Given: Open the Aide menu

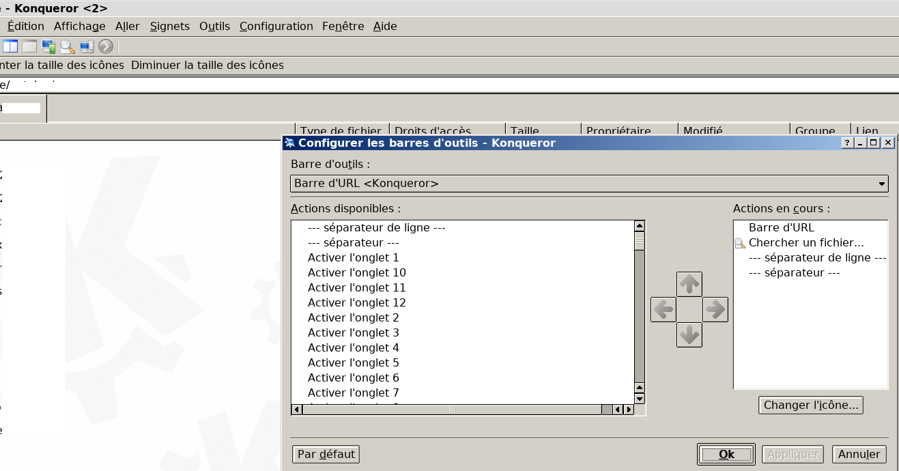Looking at the screenshot, I should click(x=385, y=26).
